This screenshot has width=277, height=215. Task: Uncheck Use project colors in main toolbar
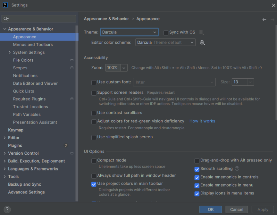point(94,184)
